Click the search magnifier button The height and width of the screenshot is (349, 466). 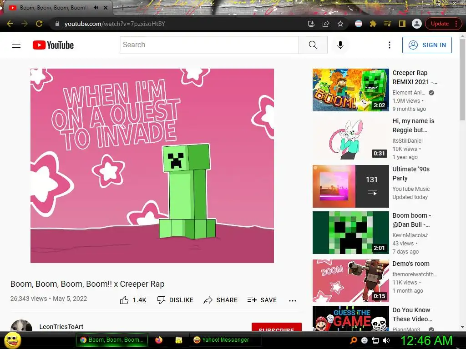click(313, 45)
